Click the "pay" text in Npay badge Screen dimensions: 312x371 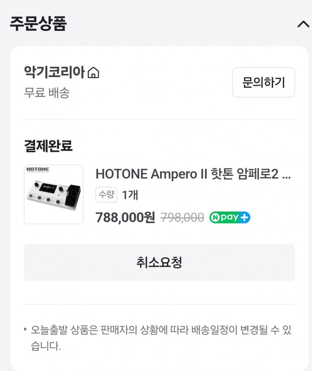coord(229,217)
